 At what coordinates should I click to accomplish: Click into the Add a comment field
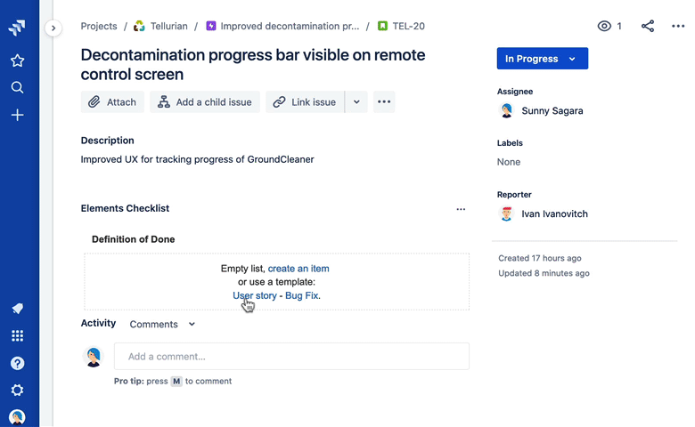point(291,357)
